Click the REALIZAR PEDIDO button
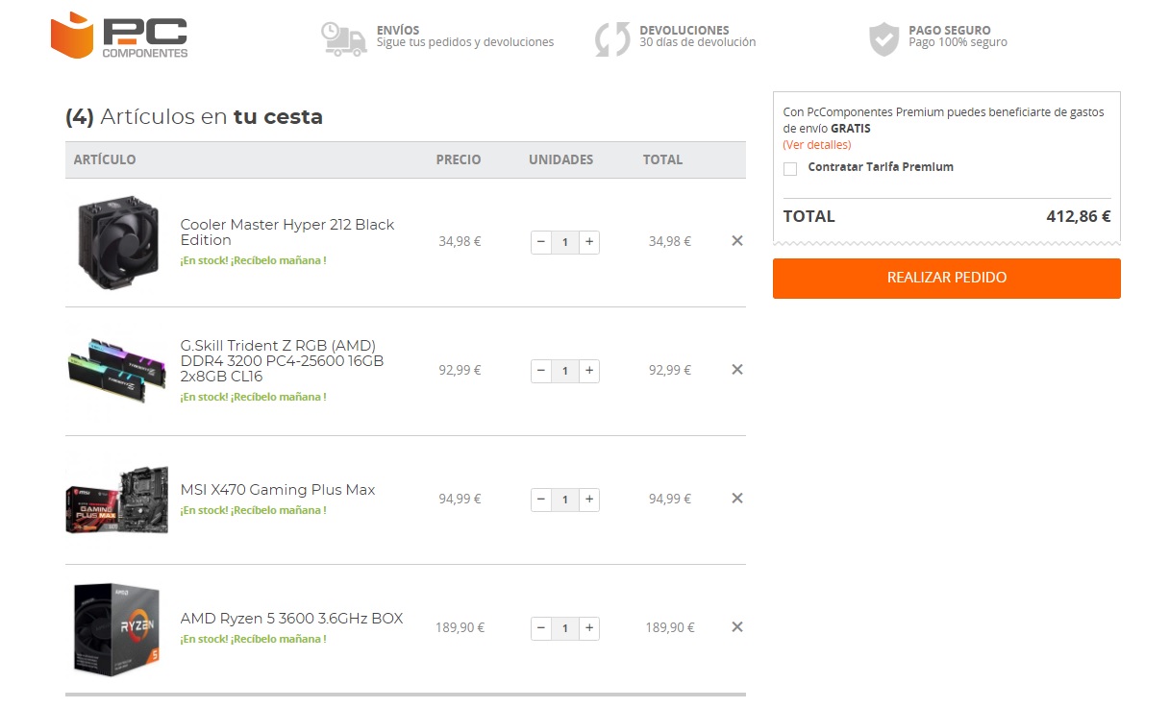1169x708 pixels. (x=947, y=278)
